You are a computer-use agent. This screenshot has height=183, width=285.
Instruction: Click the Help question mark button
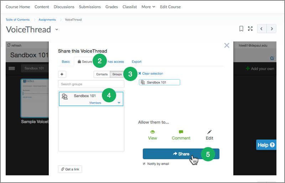pyautogui.click(x=266, y=145)
